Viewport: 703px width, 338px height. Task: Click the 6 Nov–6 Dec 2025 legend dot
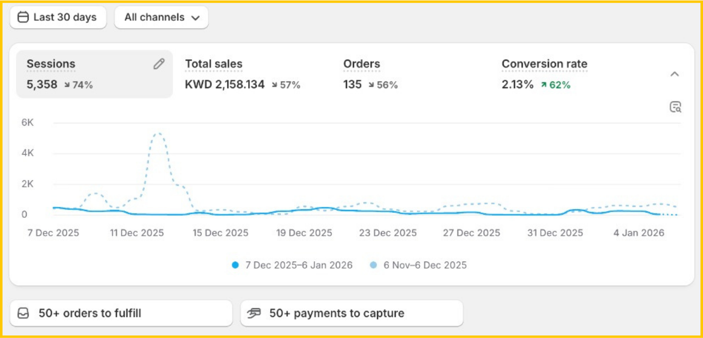373,265
